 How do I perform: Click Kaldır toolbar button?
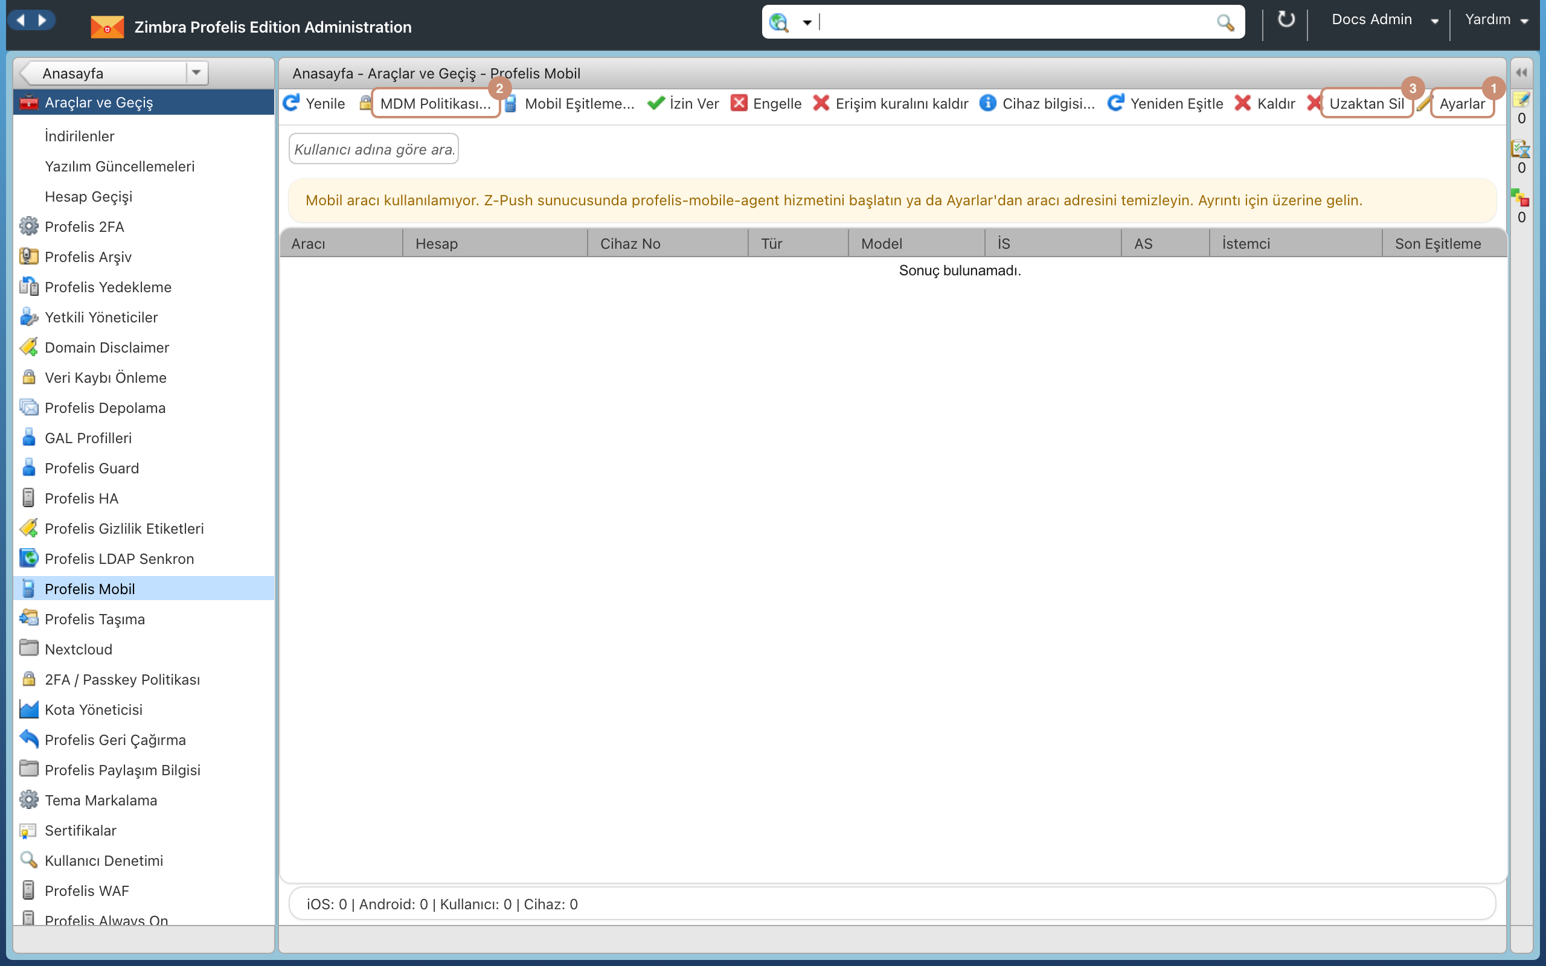point(1264,103)
